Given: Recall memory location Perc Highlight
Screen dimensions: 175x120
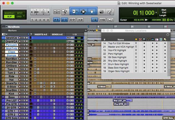Looking at the screenshot, I should pyautogui.click(x=115, y=54).
